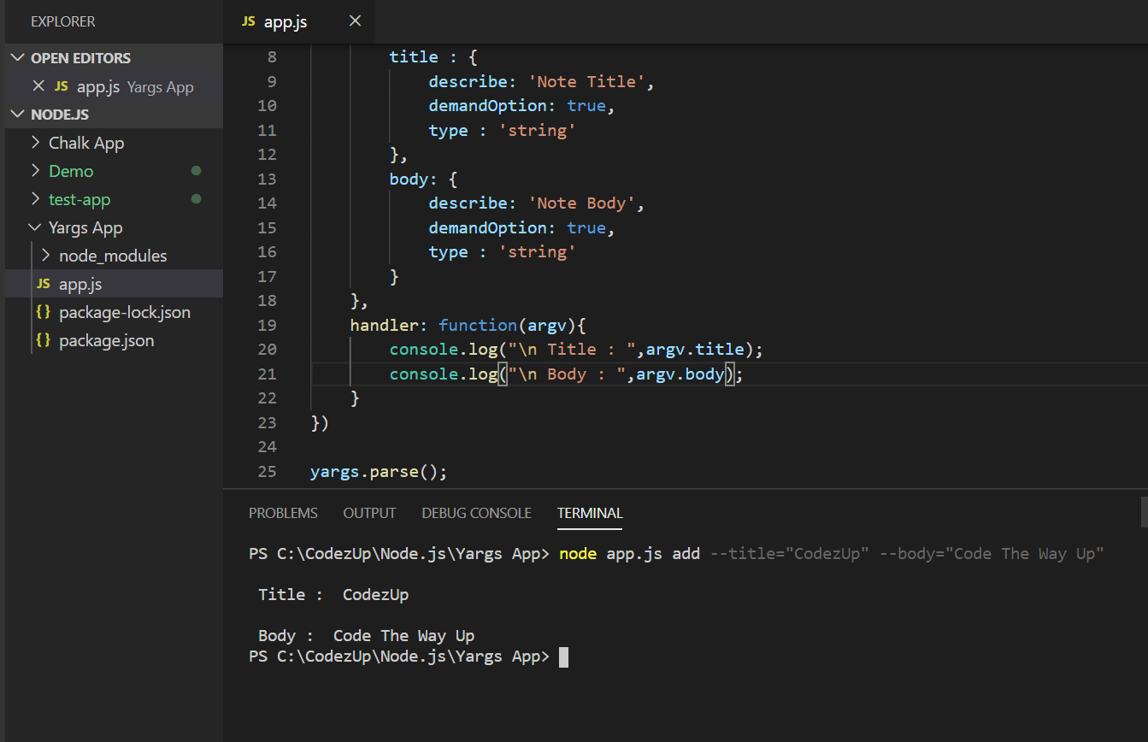Expand the Chalk App folder

[38, 142]
